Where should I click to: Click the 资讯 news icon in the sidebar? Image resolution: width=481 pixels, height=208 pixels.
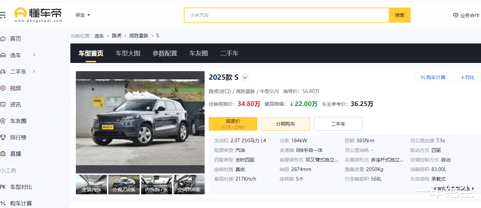pos(3,104)
